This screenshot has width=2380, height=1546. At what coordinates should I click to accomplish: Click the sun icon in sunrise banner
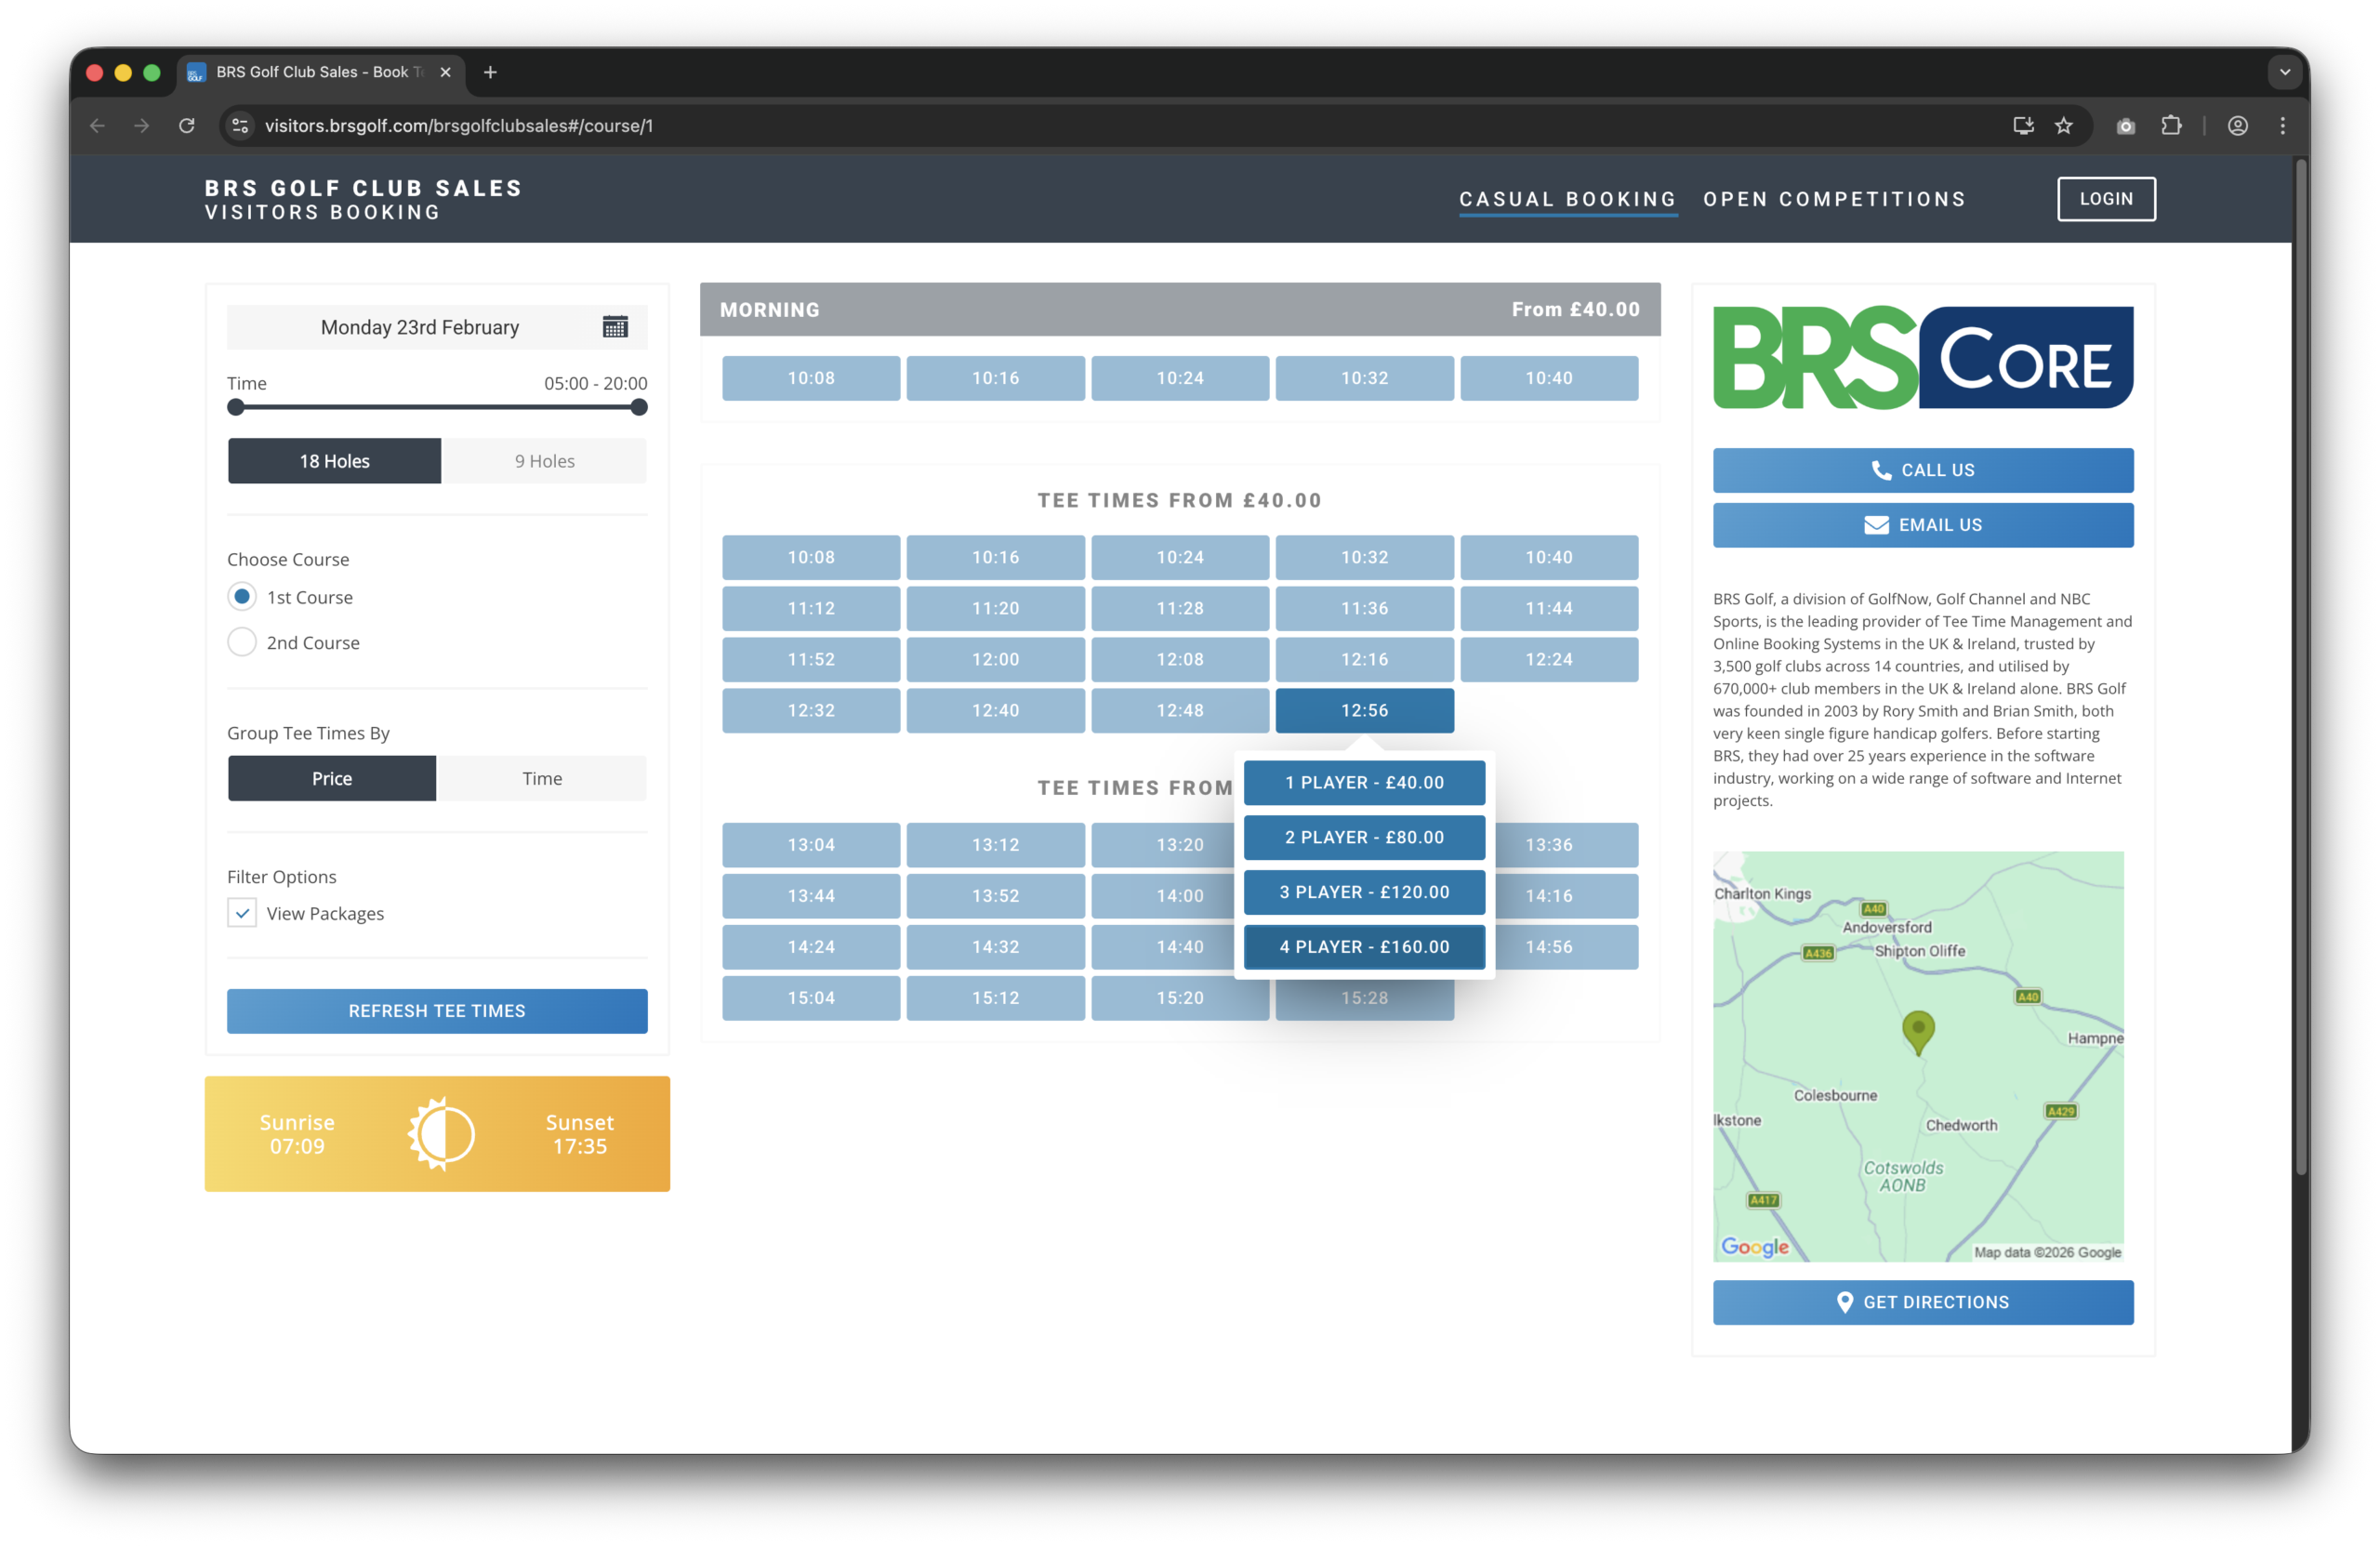pos(441,1134)
